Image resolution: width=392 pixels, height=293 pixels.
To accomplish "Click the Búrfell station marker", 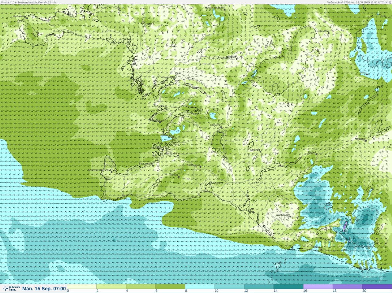I will (316, 154).
